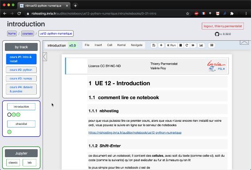251x170 pixels.
Task: Open the Chrome three-dot menu
Action: 246,14
